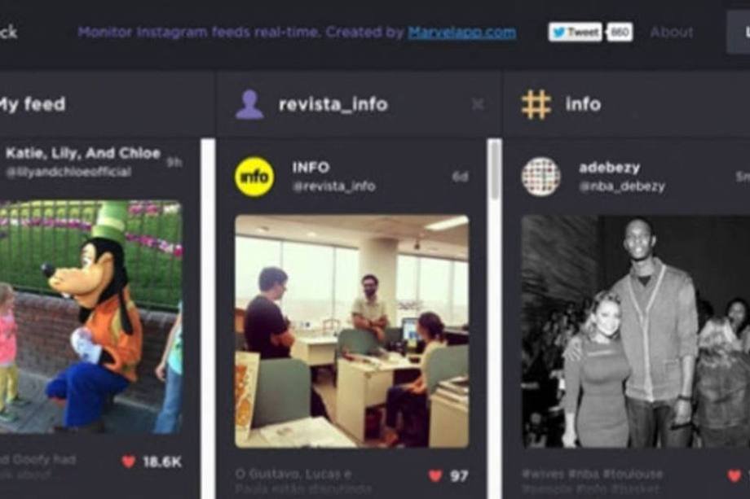Viewport: 750px width, 499px height.
Task: Click the revista_info column scrollbar
Action: tap(495, 170)
